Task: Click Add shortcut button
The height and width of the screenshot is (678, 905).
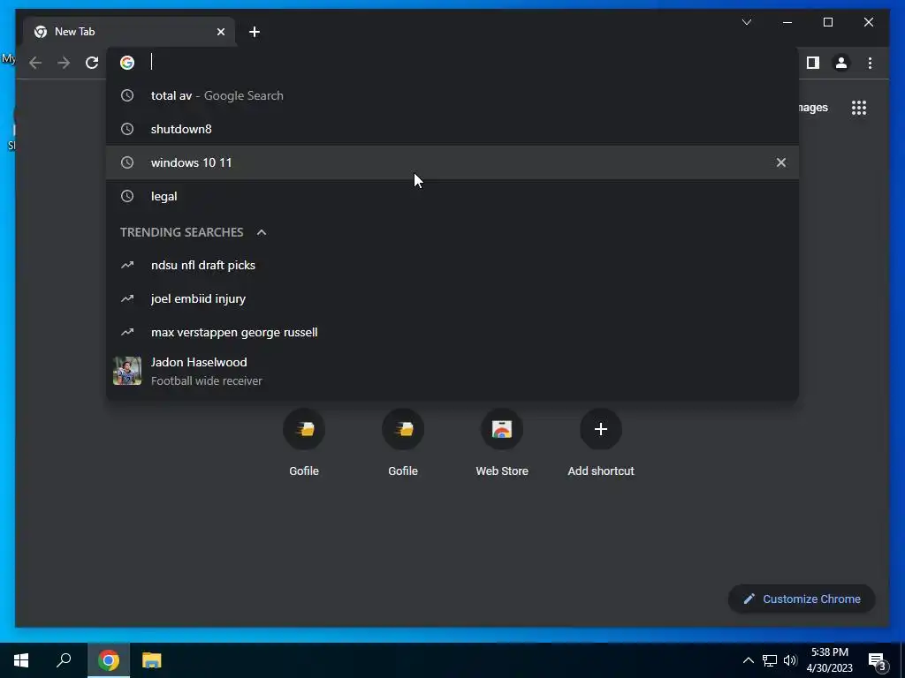Action: 601,443
